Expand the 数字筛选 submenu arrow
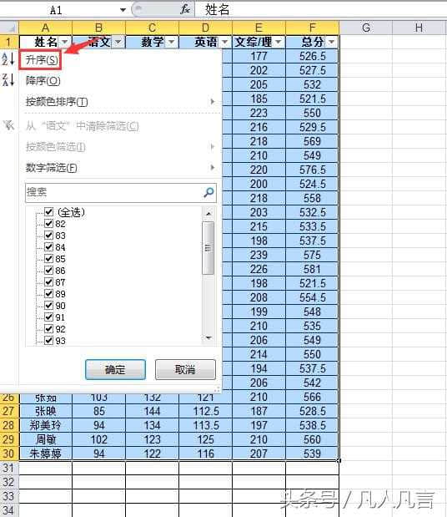The image size is (447, 517). (213, 168)
